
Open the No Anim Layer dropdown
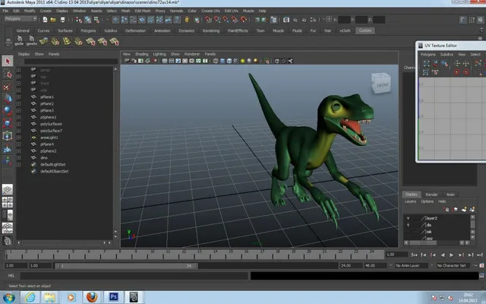(413, 265)
